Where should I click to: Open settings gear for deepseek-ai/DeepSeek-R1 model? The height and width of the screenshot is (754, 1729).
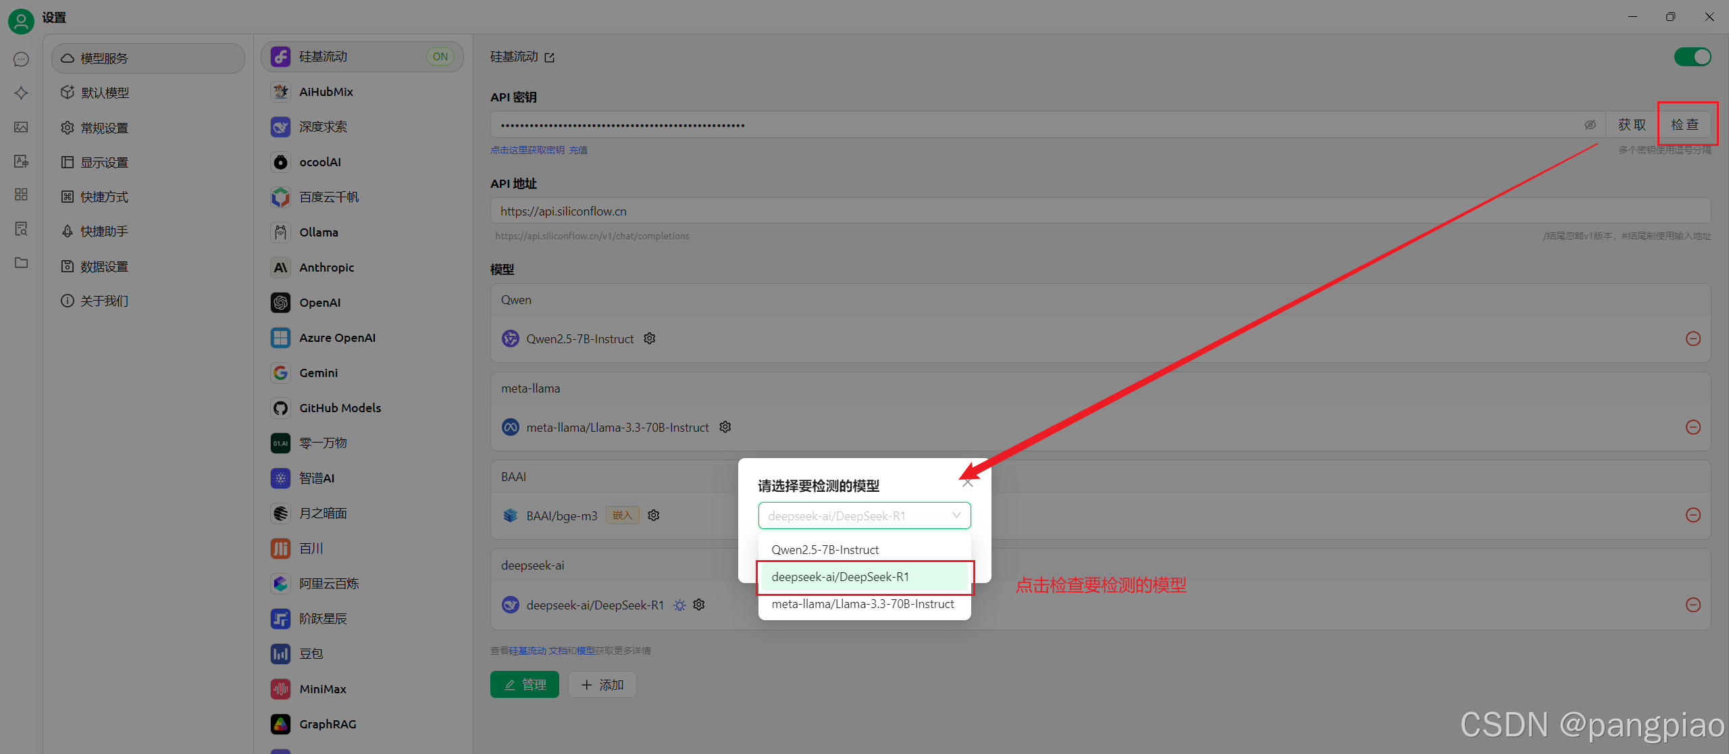(x=699, y=605)
